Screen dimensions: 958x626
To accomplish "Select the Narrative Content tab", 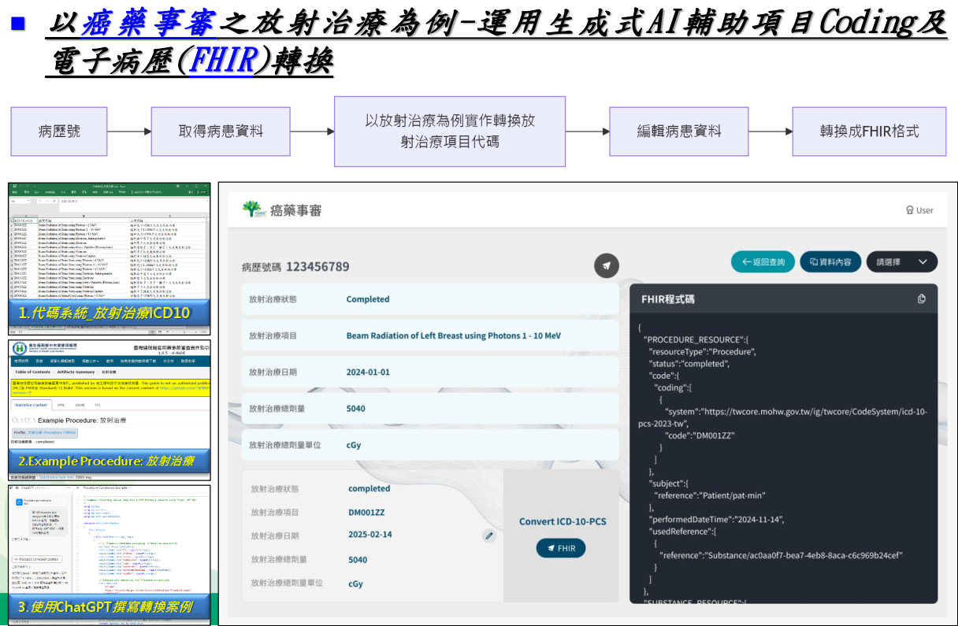I will 32,406.
